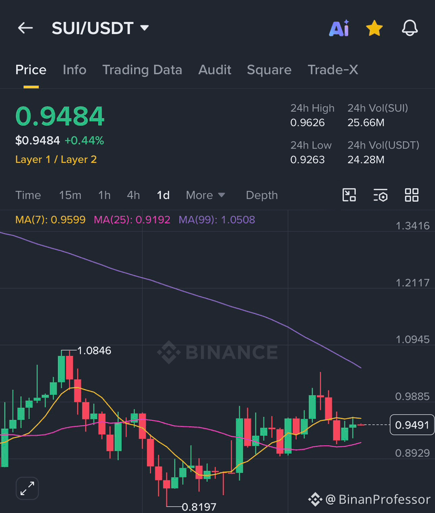Tap the Layer 1 / Layer 2 category link
Image resolution: width=435 pixels, height=513 pixels.
(56, 159)
